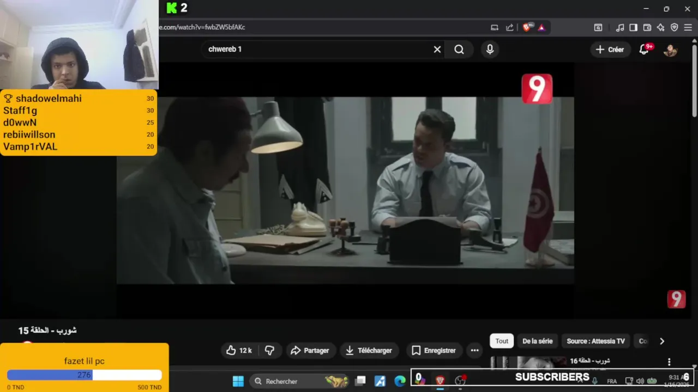Show more chips with the right chevron

(x=662, y=341)
